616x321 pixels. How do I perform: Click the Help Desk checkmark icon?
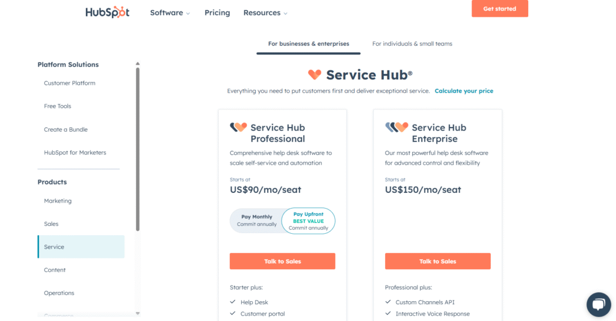[x=233, y=302]
